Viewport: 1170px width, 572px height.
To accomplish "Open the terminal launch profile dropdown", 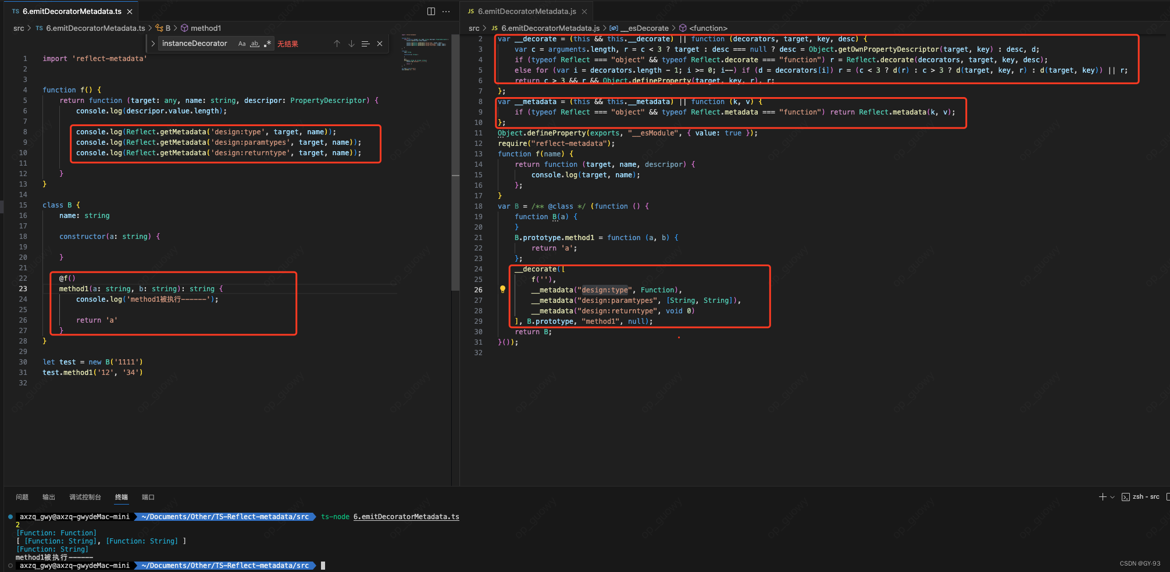I will coord(1112,497).
